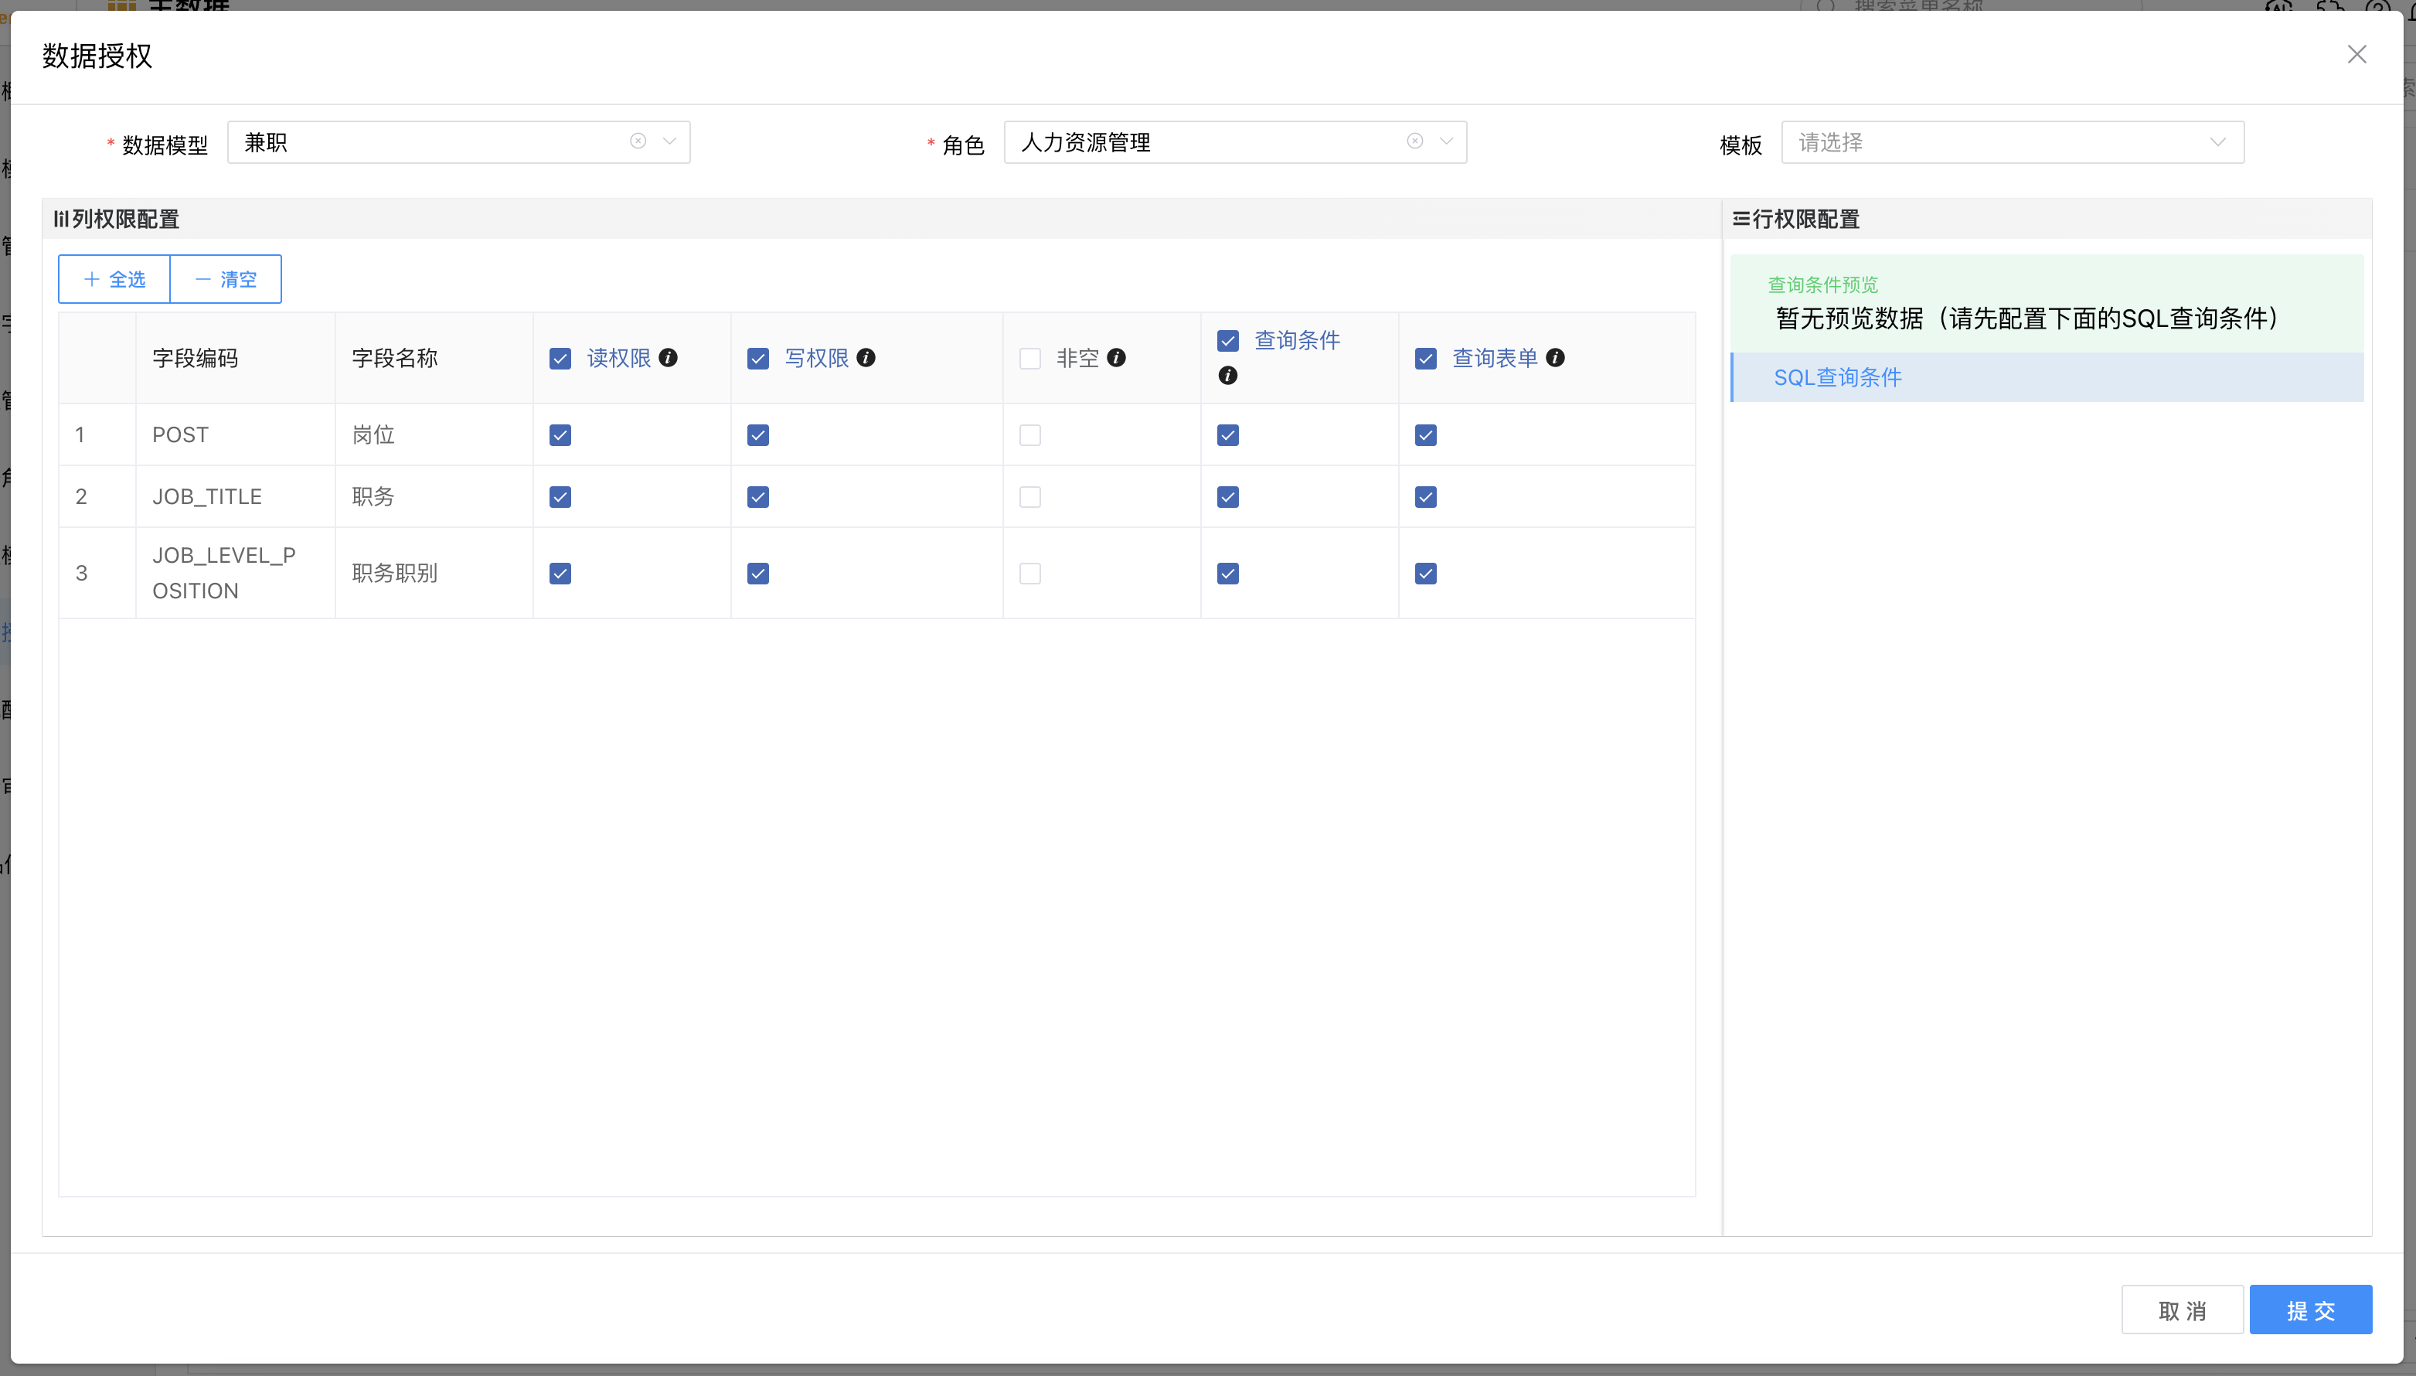
Task: Uncheck 查询条件 for JOB_LEVEL_POSITION row
Action: click(x=1227, y=574)
